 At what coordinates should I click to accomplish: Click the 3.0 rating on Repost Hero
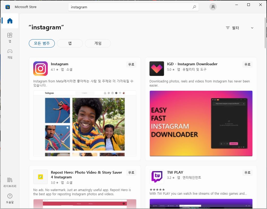(x=55, y=182)
